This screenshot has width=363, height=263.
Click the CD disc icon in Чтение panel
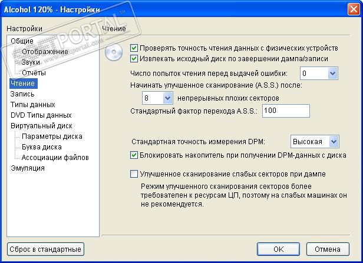(x=114, y=52)
